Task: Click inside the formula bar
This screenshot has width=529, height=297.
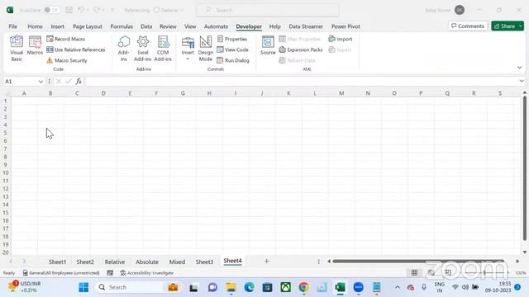Action: (x=301, y=82)
